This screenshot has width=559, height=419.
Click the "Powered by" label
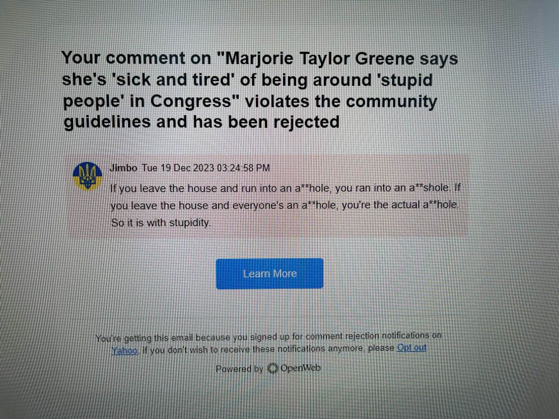tap(239, 369)
